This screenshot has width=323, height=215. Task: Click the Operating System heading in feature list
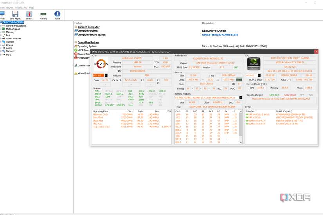(88, 42)
